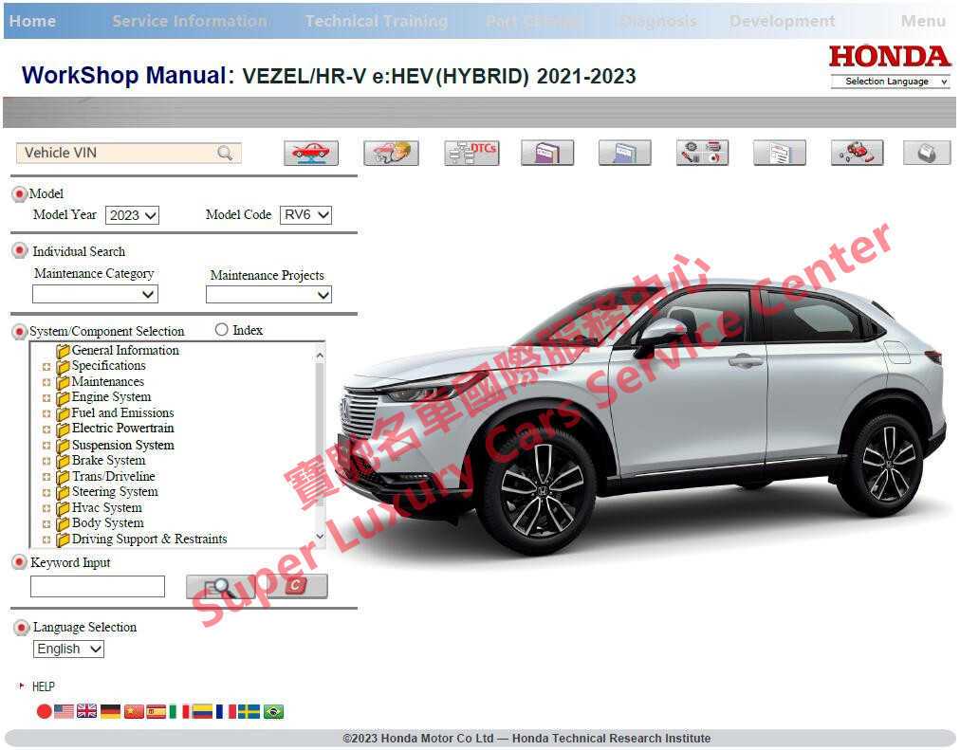This screenshot has width=960, height=750.
Task: Expand the Brake System tree node
Action: pyautogui.click(x=46, y=461)
